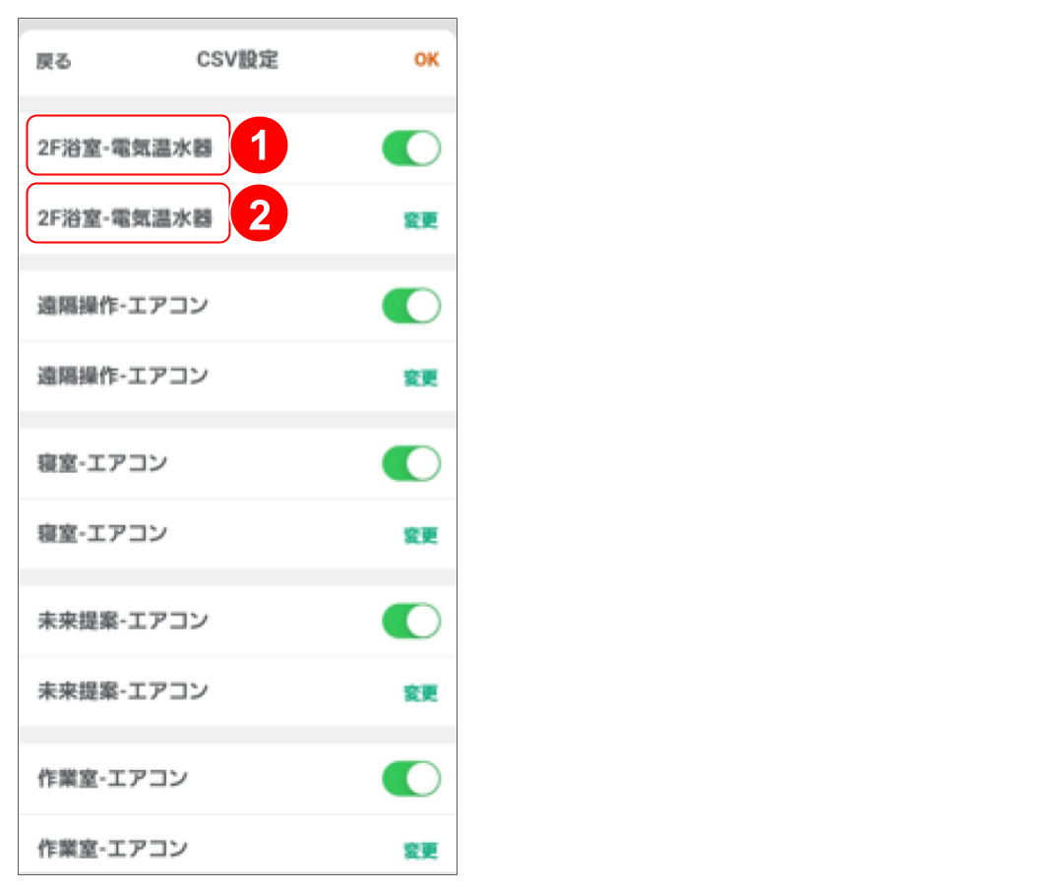Disable the 作業室-エアコン switch

tap(411, 778)
